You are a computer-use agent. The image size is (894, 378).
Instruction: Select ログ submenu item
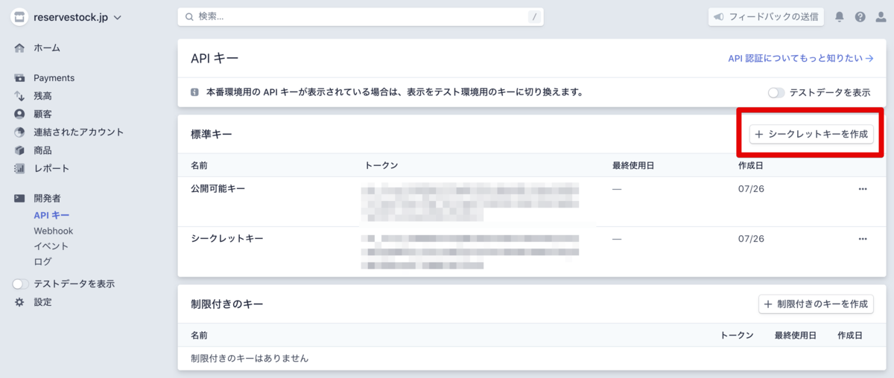[42, 262]
